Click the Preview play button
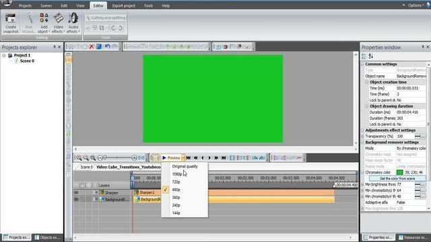This screenshot has width=431, height=242. (172, 158)
